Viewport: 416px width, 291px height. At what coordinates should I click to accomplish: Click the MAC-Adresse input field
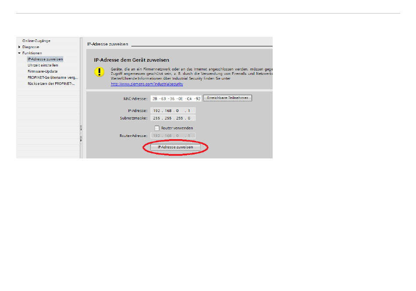click(x=176, y=98)
